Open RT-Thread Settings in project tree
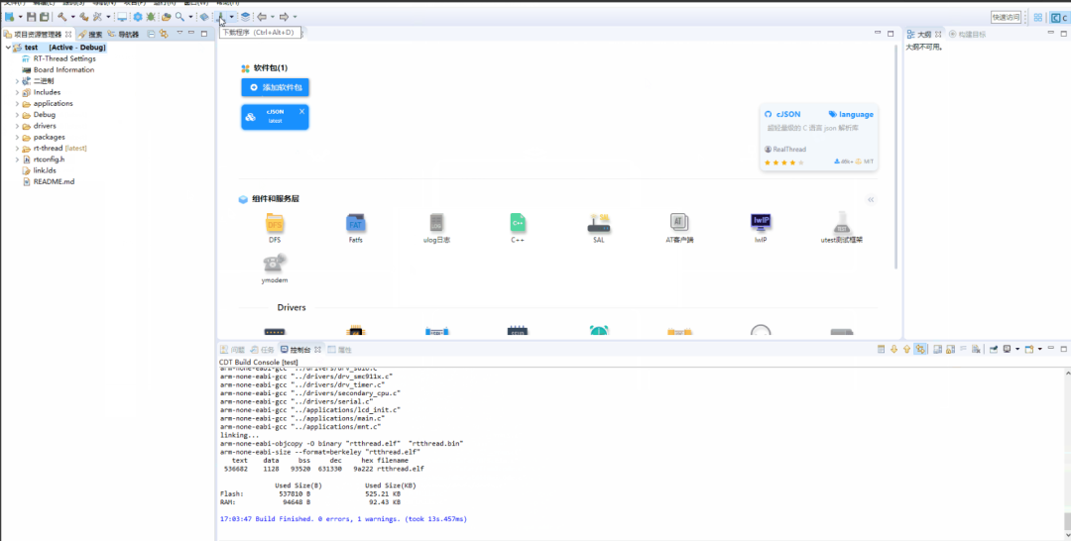Viewport: 1071px width, 541px height. coord(64,58)
